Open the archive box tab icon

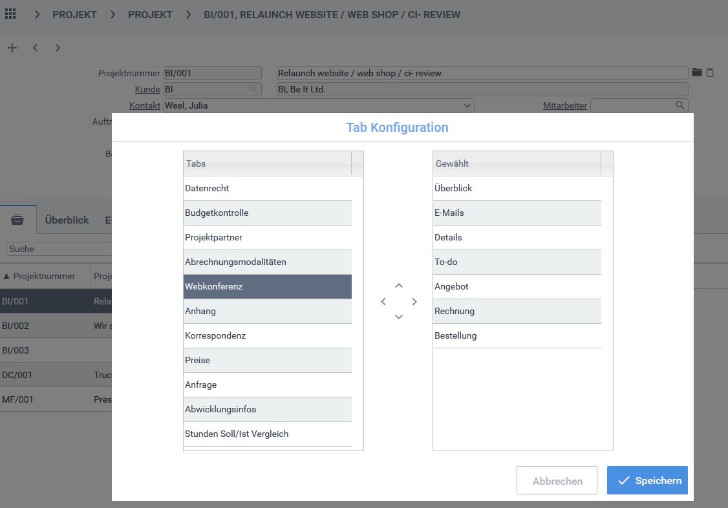pos(17,220)
